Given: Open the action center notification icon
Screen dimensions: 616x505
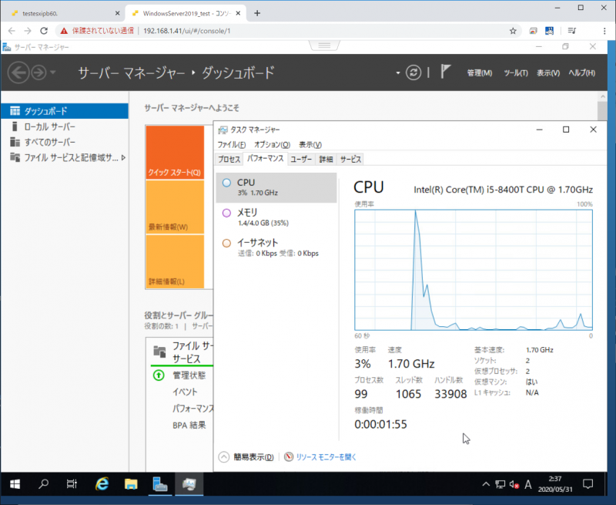Looking at the screenshot, I should pyautogui.click(x=588, y=484).
